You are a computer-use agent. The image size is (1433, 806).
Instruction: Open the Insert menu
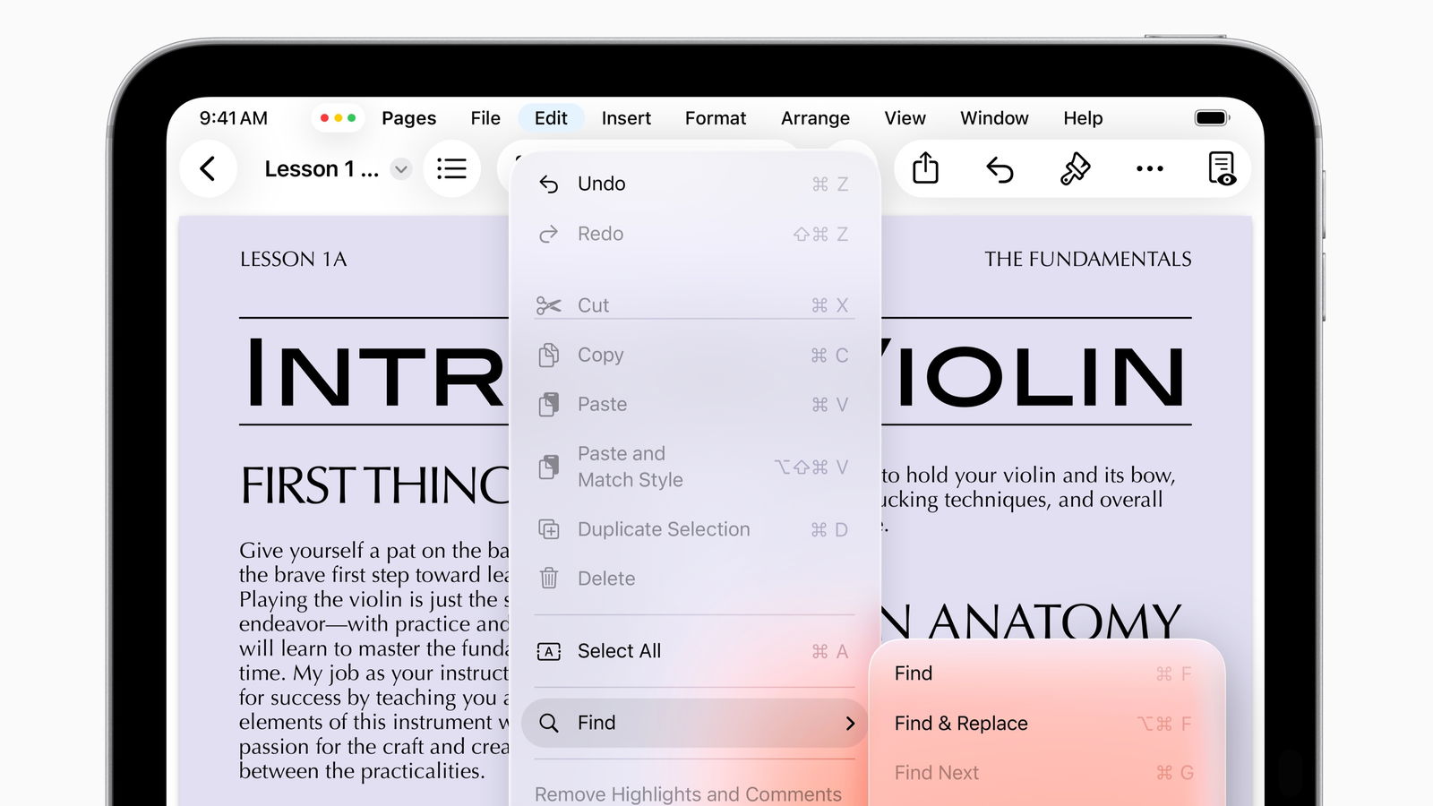626,118
